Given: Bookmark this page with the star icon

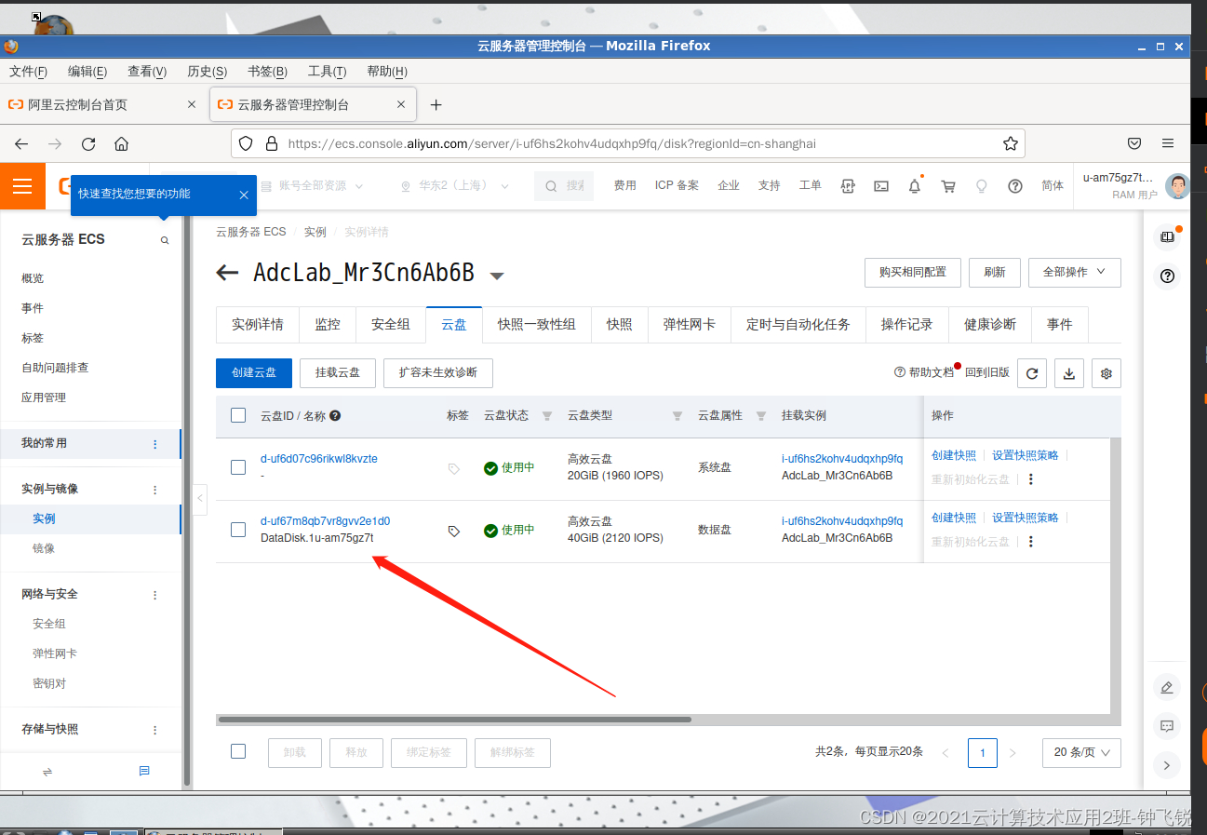Looking at the screenshot, I should pos(1010,143).
